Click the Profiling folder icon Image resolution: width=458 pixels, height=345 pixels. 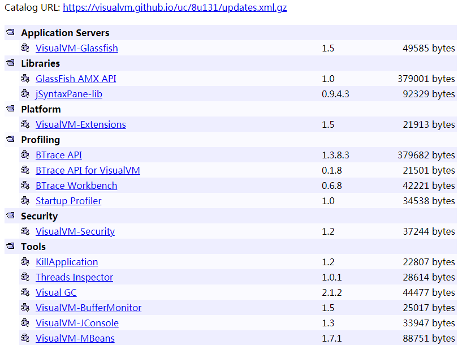pyautogui.click(x=11, y=139)
